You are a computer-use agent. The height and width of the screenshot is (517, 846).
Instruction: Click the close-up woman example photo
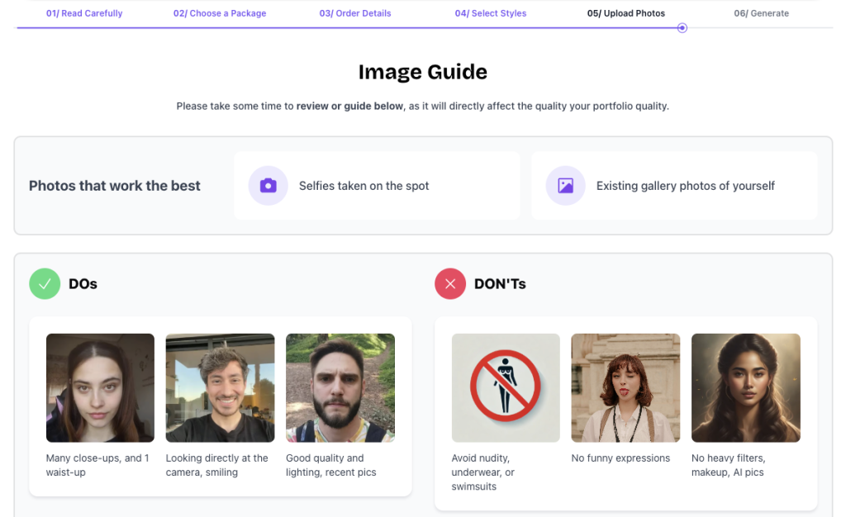pos(100,387)
